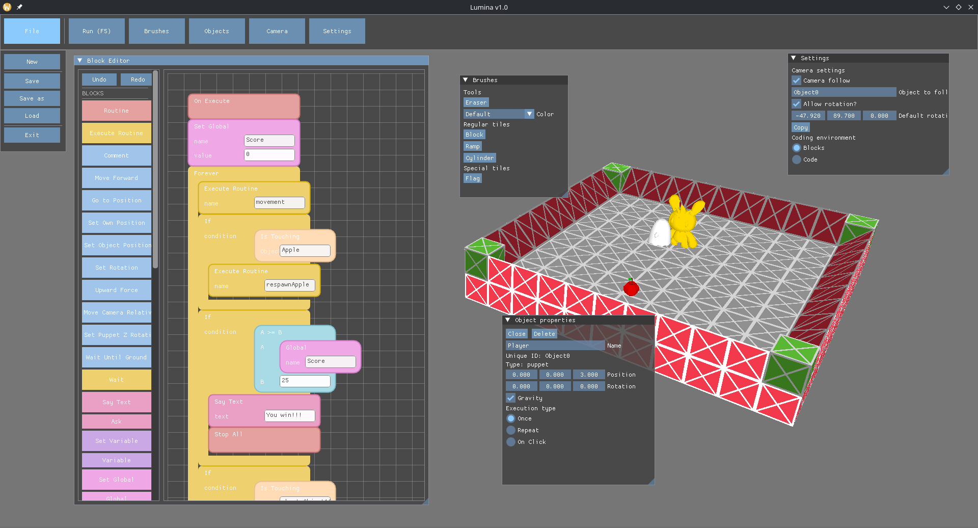Viewport: 978px width, 528px height.
Task: Collapse the Block Editor panel triangle
Action: pyautogui.click(x=79, y=60)
